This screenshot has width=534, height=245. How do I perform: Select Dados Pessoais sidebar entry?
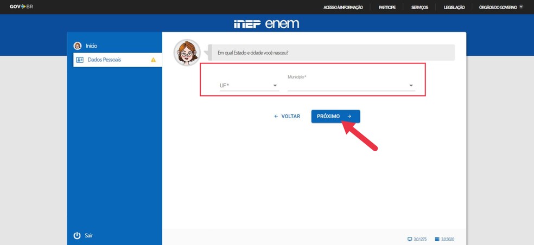[118, 60]
